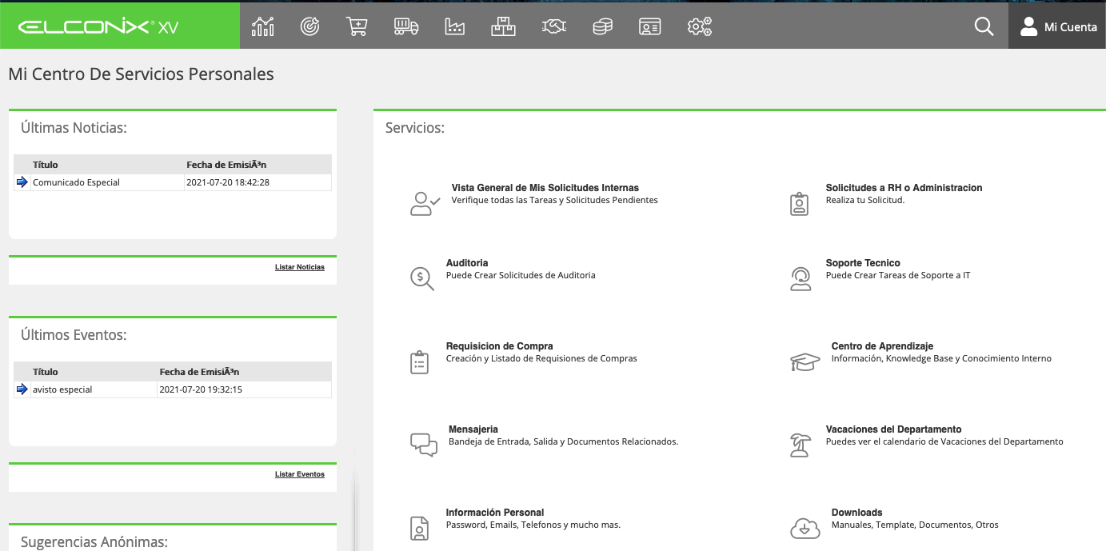
Task: Open the analytics chart icon in top navigation
Action: click(x=262, y=26)
